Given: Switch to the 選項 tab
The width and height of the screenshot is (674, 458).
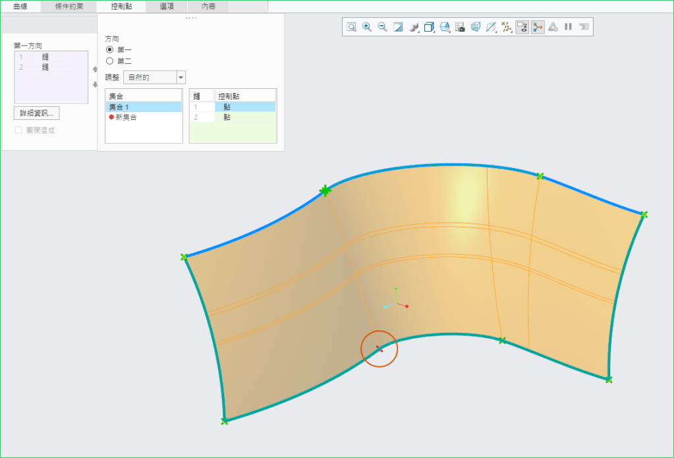Looking at the screenshot, I should (167, 6).
